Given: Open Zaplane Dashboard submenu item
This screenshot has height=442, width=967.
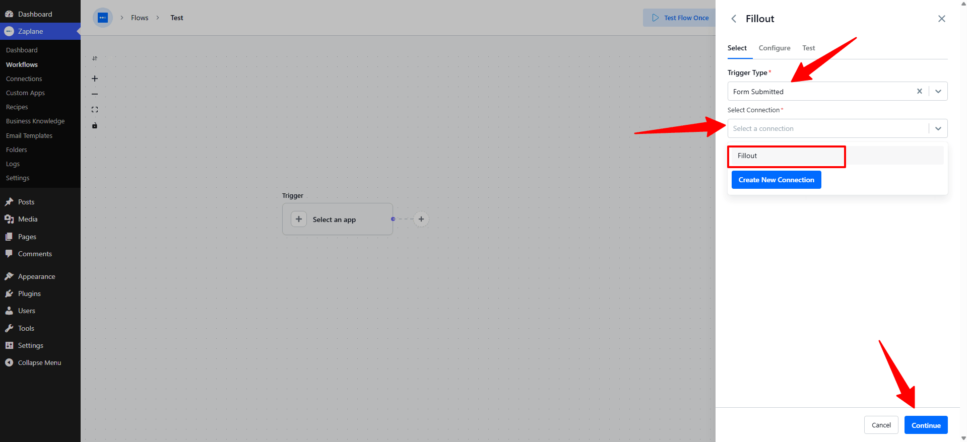Looking at the screenshot, I should coord(22,50).
